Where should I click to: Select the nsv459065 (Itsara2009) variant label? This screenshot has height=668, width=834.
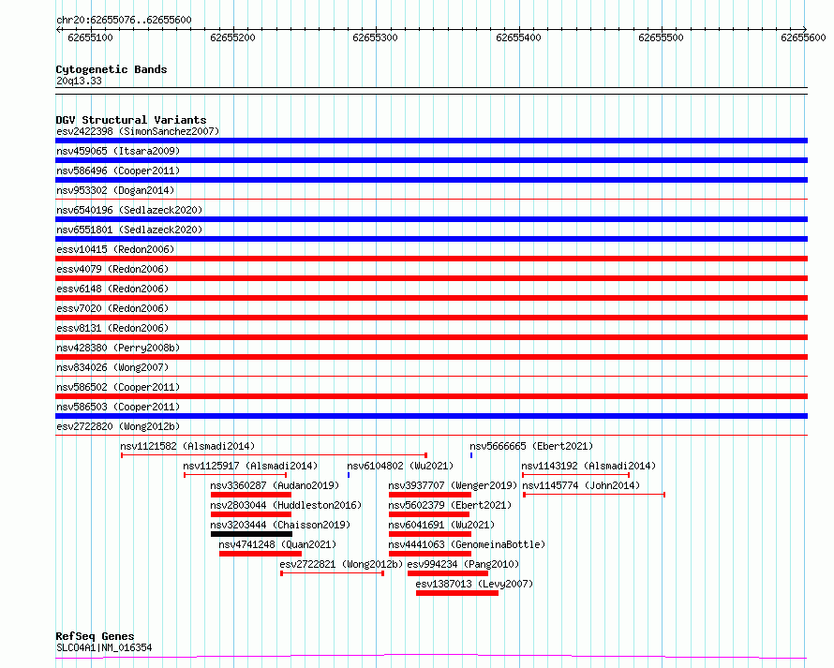pyautogui.click(x=118, y=151)
